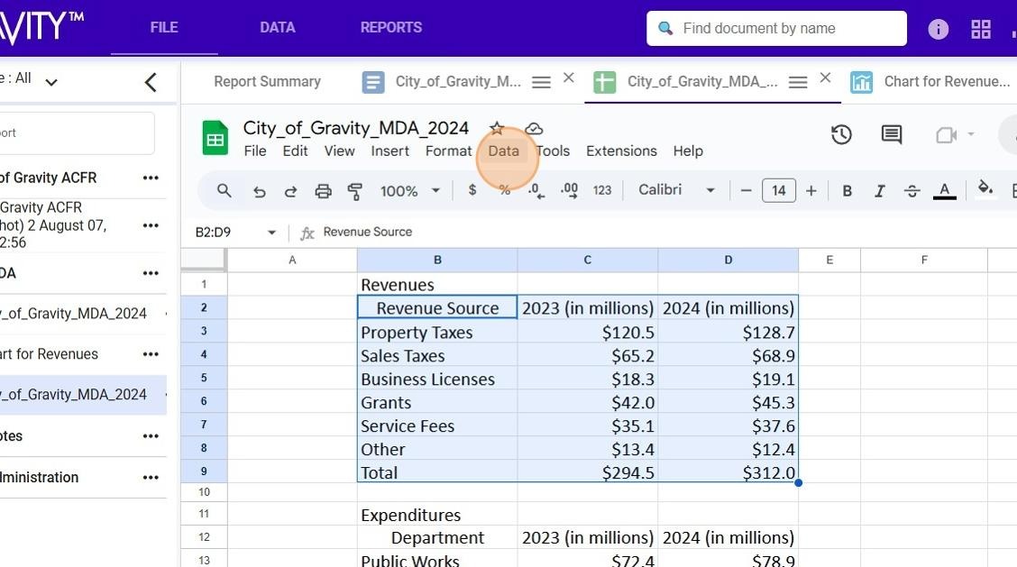1017x567 pixels.
Task: Open the View menu
Action: pos(339,151)
